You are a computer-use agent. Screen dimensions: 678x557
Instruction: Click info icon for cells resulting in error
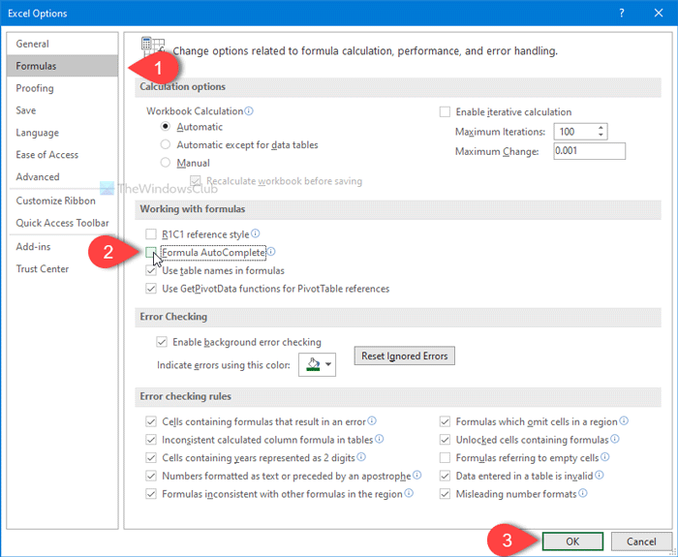372,420
